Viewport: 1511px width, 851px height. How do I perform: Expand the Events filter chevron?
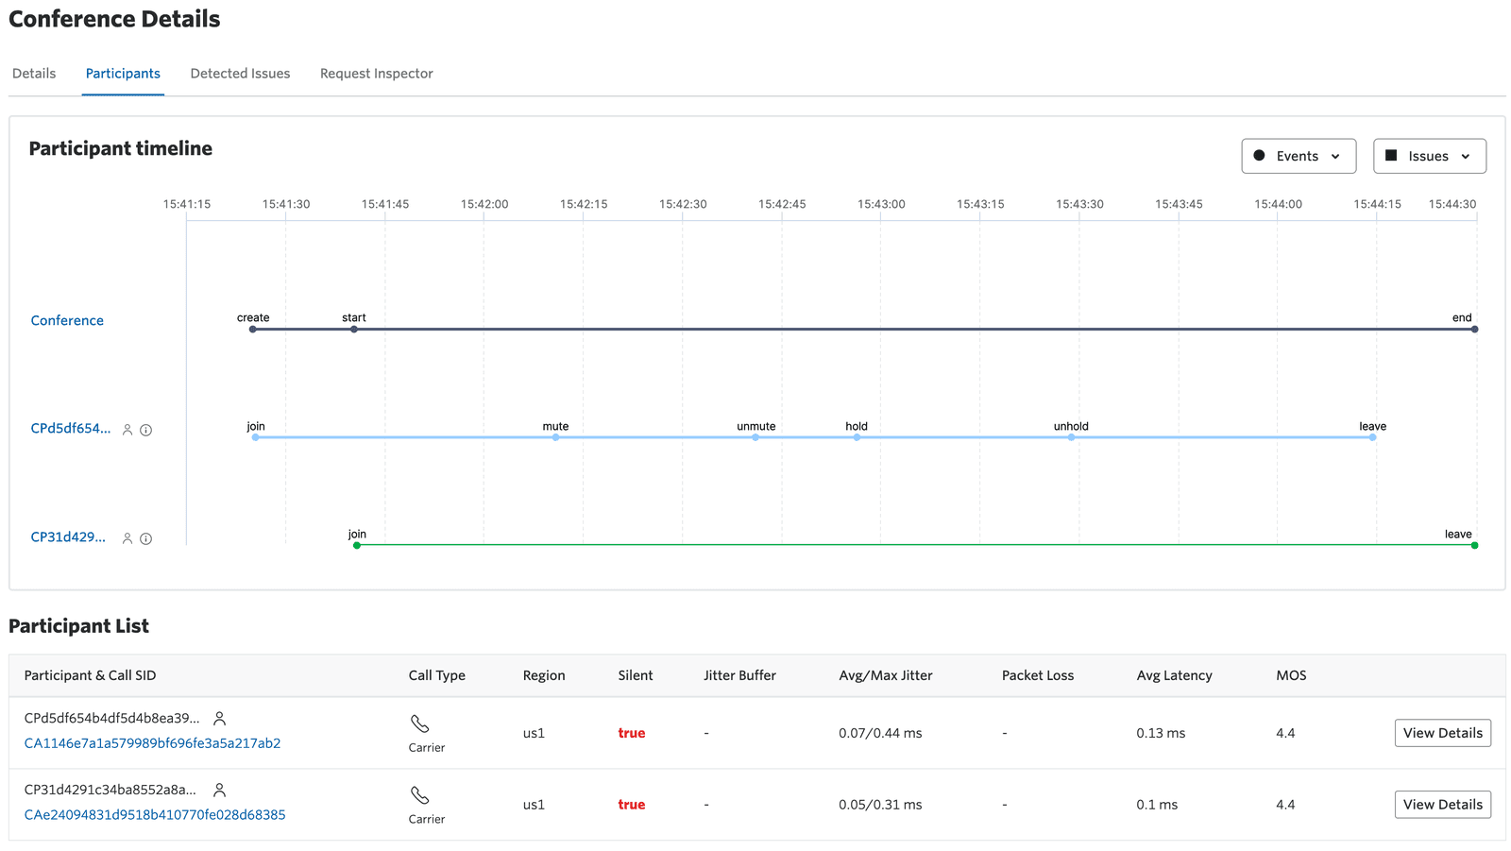pos(1336,156)
